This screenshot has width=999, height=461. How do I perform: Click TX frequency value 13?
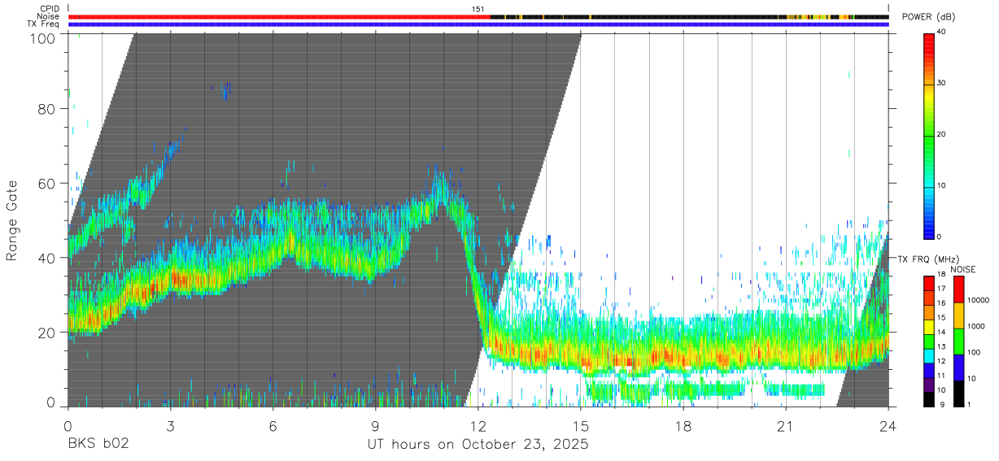point(942,347)
